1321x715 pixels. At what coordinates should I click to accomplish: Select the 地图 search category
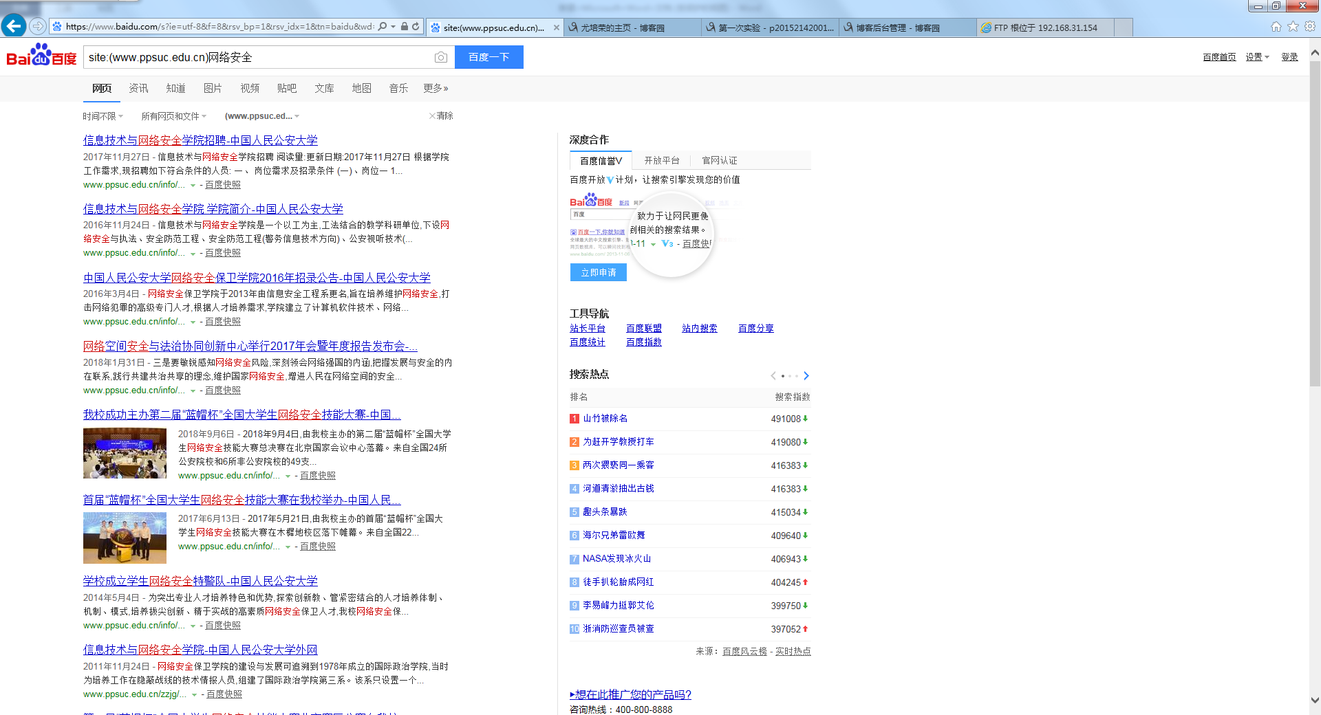coord(361,88)
